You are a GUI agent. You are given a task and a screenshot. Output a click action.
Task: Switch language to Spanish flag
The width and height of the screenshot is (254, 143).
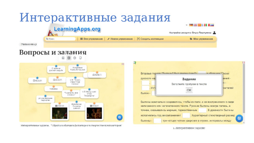pyautogui.click(x=199, y=25)
